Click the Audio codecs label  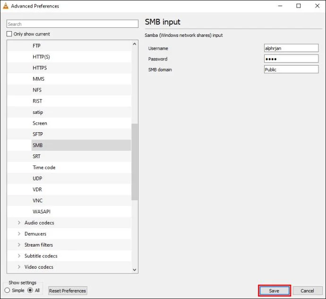click(39, 222)
